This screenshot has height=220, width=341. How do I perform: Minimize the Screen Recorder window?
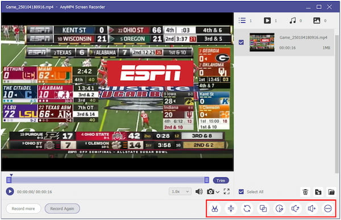coord(308,7)
